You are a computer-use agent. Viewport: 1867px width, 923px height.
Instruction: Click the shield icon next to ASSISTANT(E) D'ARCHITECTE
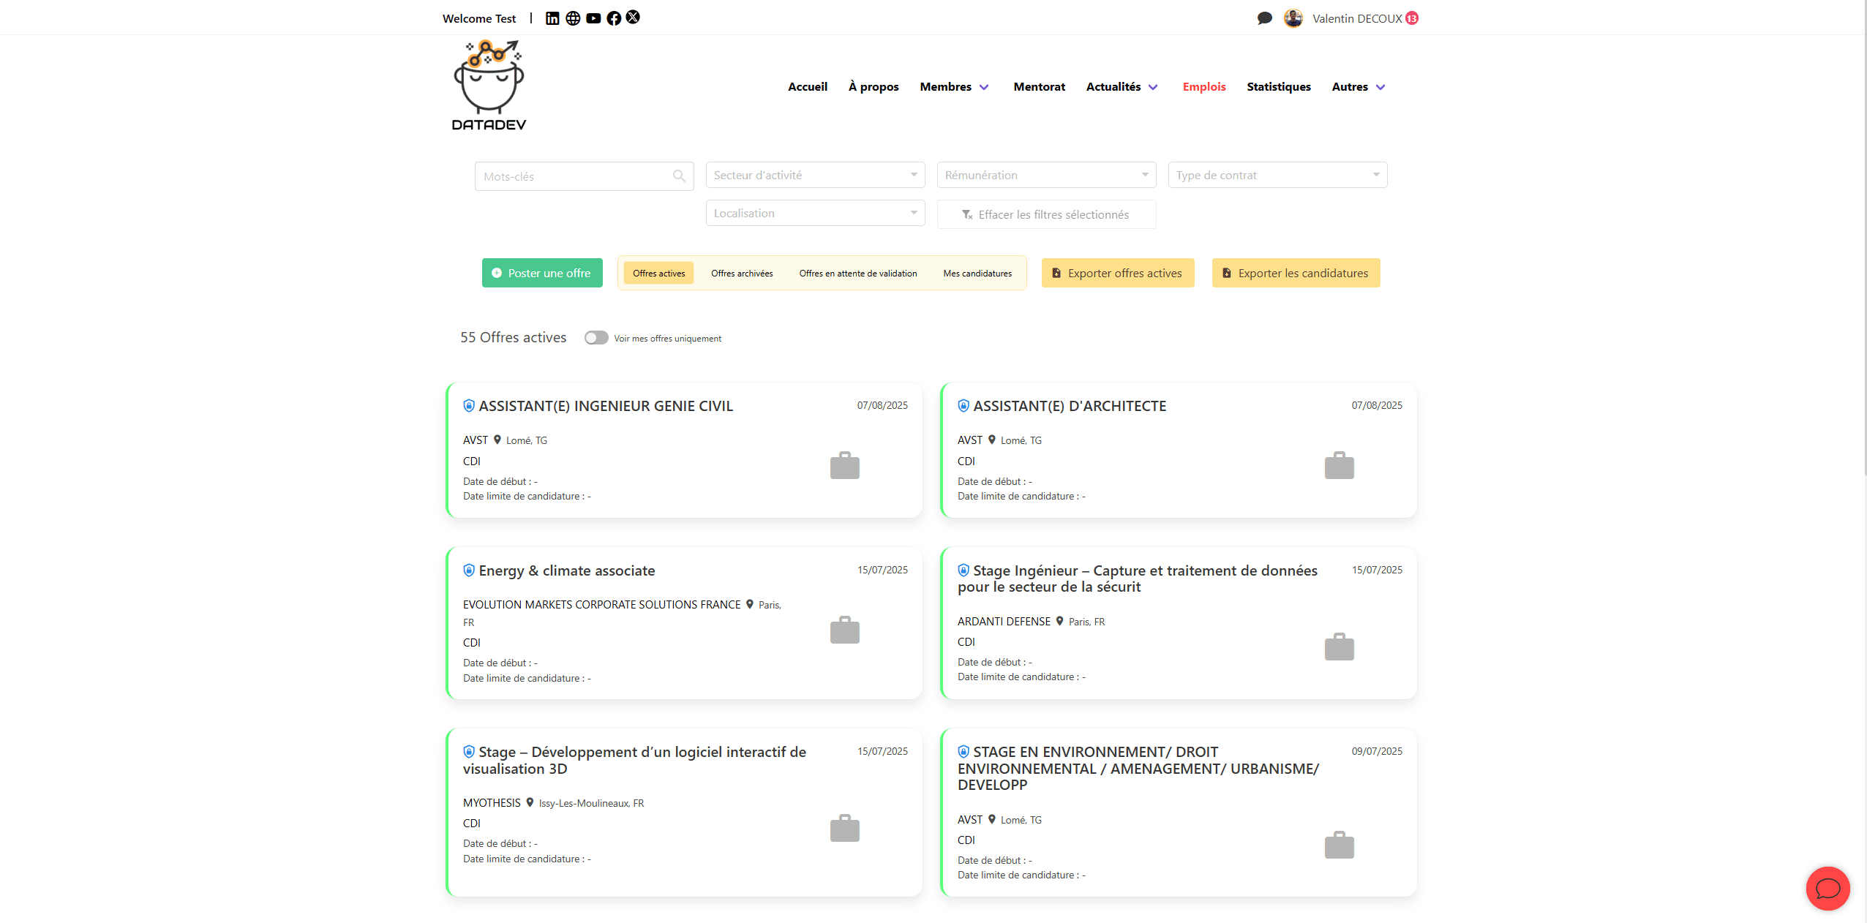coord(963,405)
